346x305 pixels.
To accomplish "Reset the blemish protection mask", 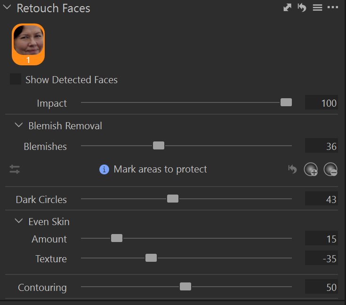I will point(293,170).
